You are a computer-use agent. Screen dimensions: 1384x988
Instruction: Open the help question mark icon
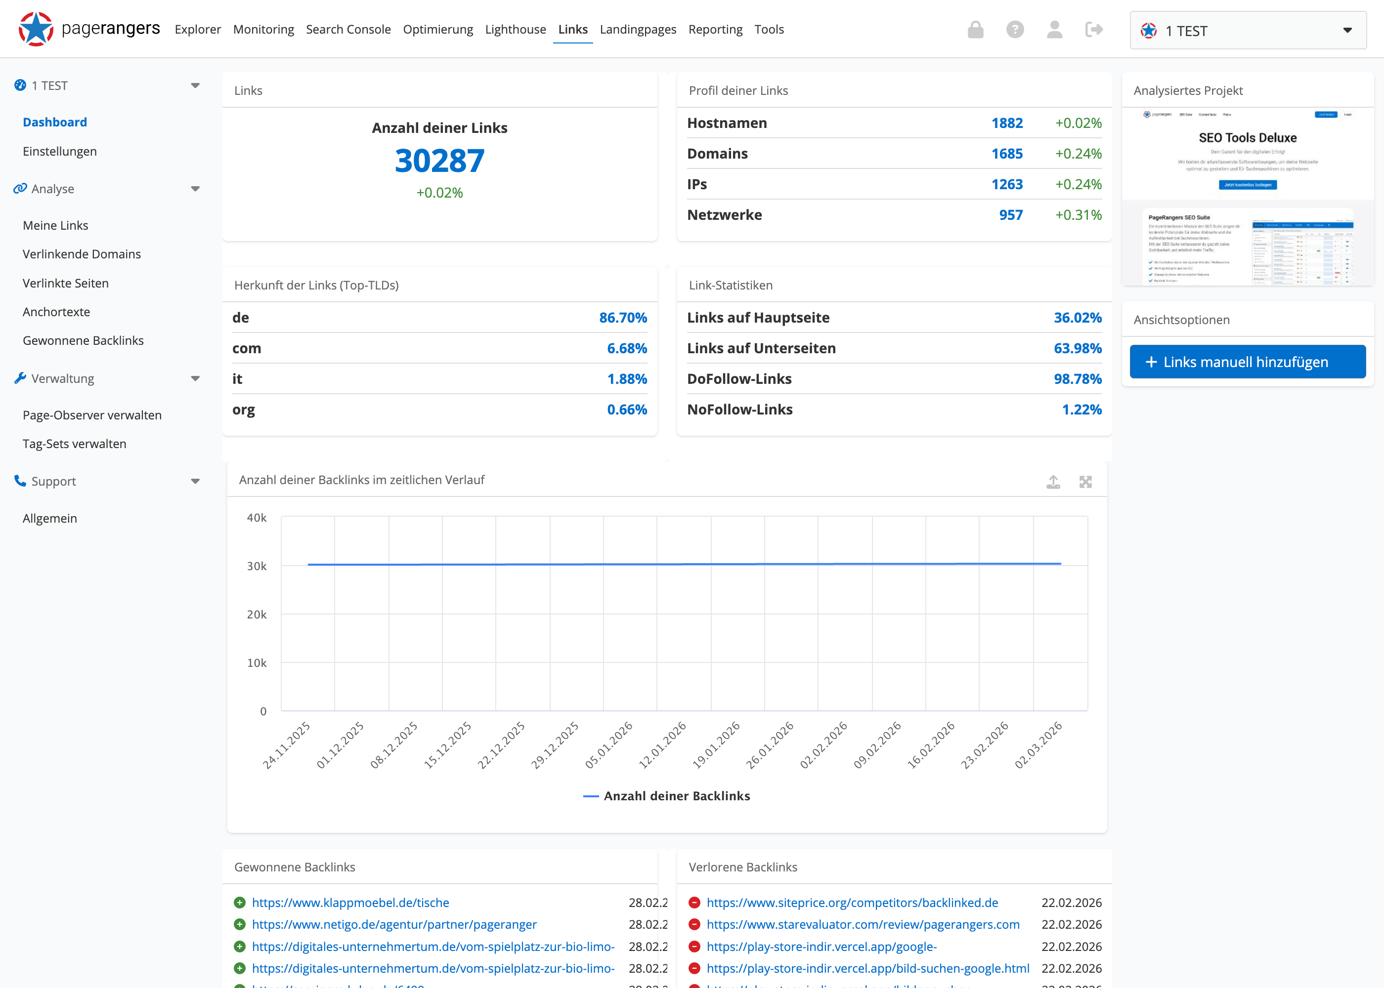click(x=1015, y=29)
